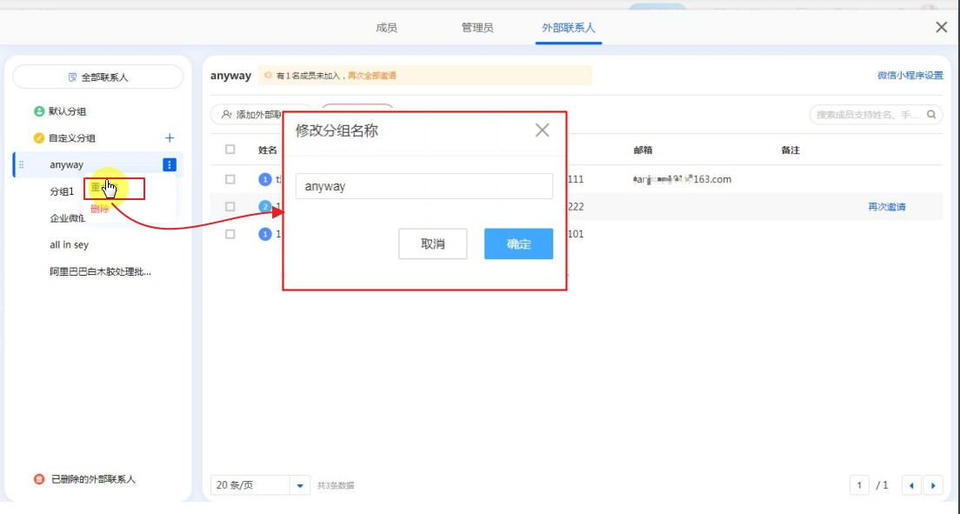Image resolution: width=960 pixels, height=514 pixels.
Task: Click the 确定 button in the dialog
Action: (518, 244)
